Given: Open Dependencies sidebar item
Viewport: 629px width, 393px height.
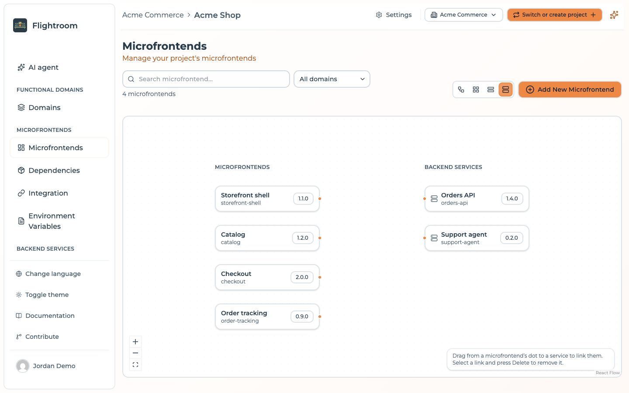Looking at the screenshot, I should coord(59,170).
